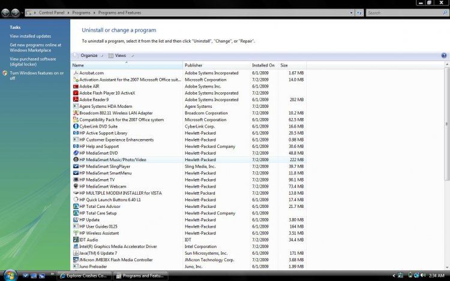Viewport: 450px width, 281px height.
Task: Select HP Customer Experience Enhancements entry
Action: [188, 140]
